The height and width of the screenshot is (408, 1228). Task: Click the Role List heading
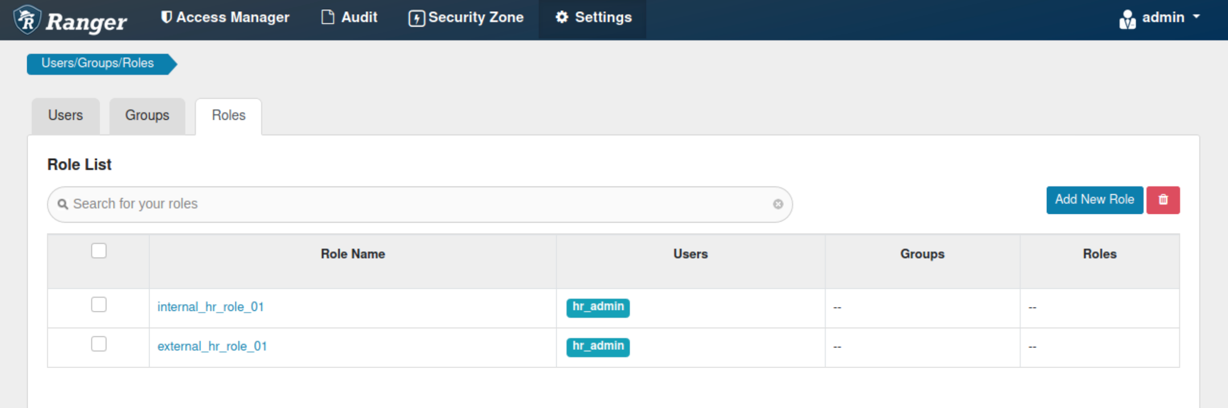tap(79, 165)
